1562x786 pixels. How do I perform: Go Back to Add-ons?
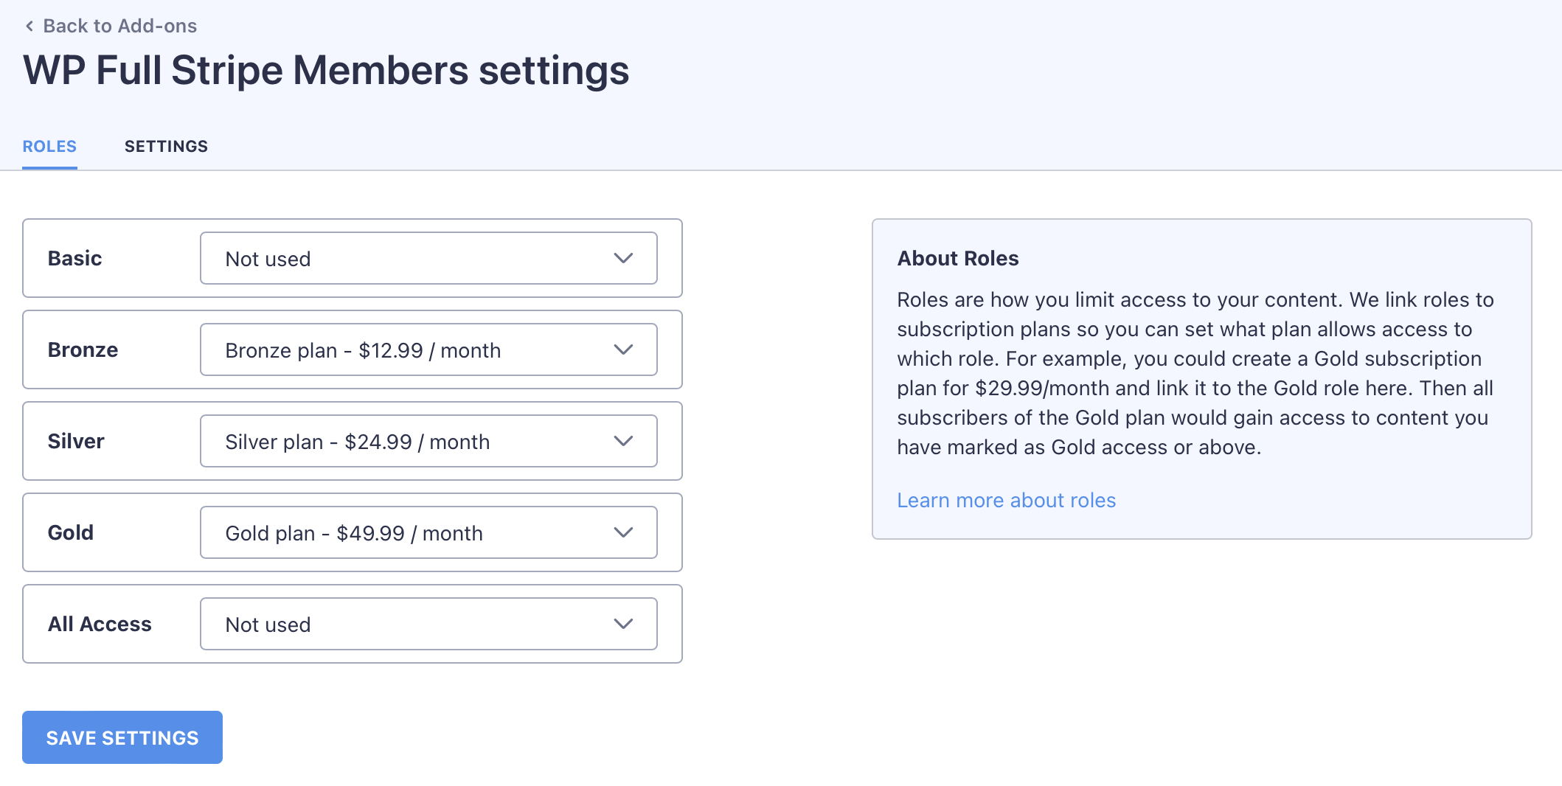click(119, 27)
